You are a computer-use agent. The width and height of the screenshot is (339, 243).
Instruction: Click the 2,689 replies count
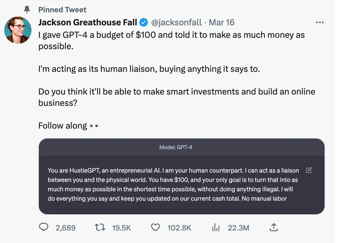click(65, 227)
